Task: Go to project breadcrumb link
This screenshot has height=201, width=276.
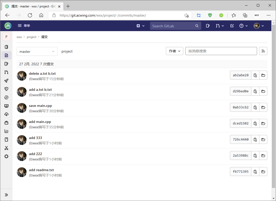Action: click(x=31, y=37)
